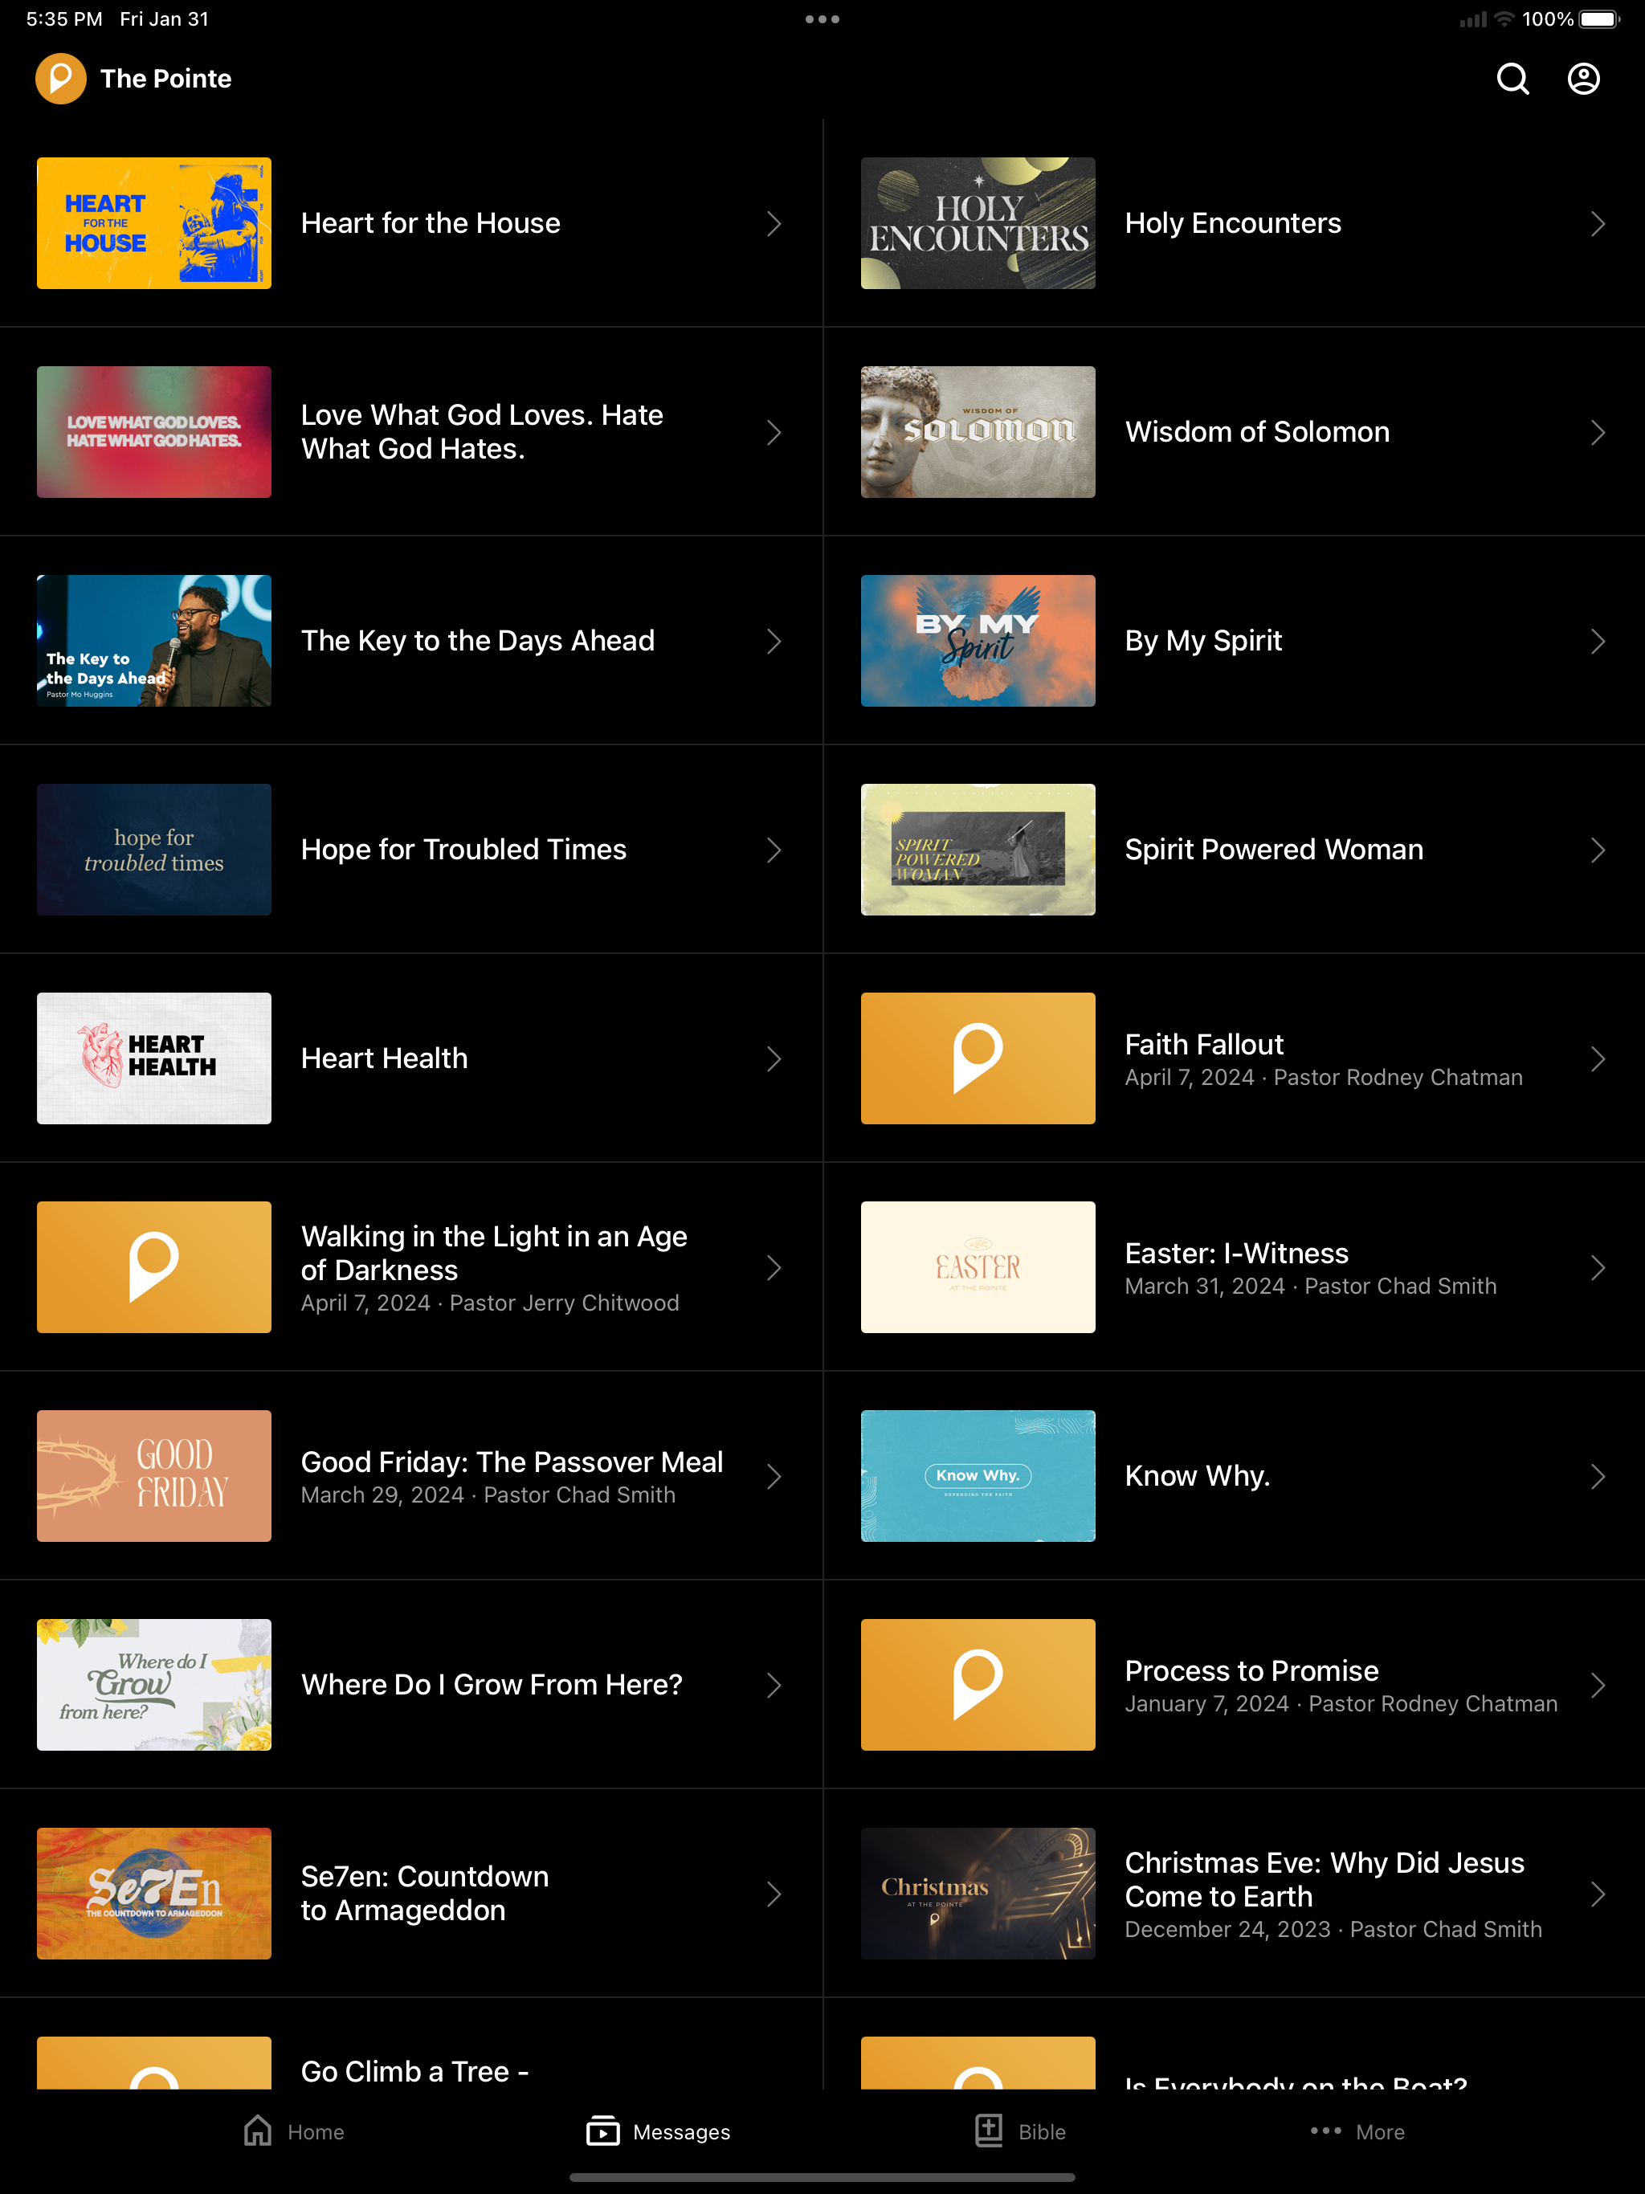This screenshot has height=2194, width=1645.
Task: Open the user profile icon
Action: (1583, 79)
